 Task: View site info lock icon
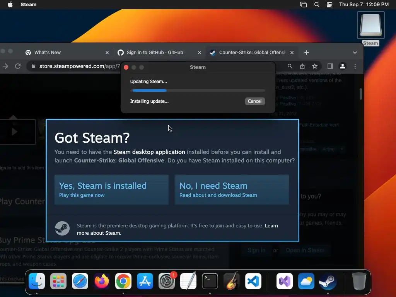coord(33,66)
